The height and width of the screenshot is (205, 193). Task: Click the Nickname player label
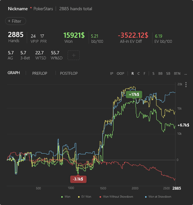click(18, 9)
